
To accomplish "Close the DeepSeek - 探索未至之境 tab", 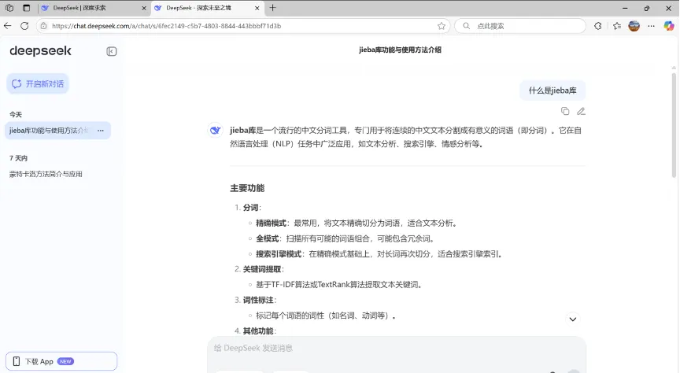I will coord(257,8).
